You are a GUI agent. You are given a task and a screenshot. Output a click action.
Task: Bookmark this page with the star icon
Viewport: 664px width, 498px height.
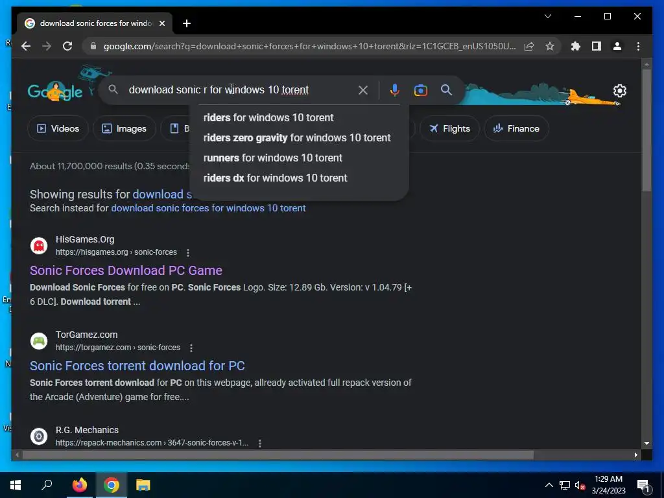(x=550, y=46)
